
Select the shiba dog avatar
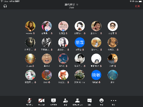click(113, 58)
